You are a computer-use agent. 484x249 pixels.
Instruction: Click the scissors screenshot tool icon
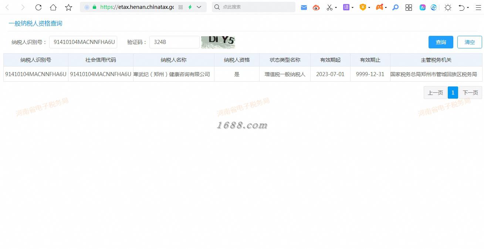point(329,7)
